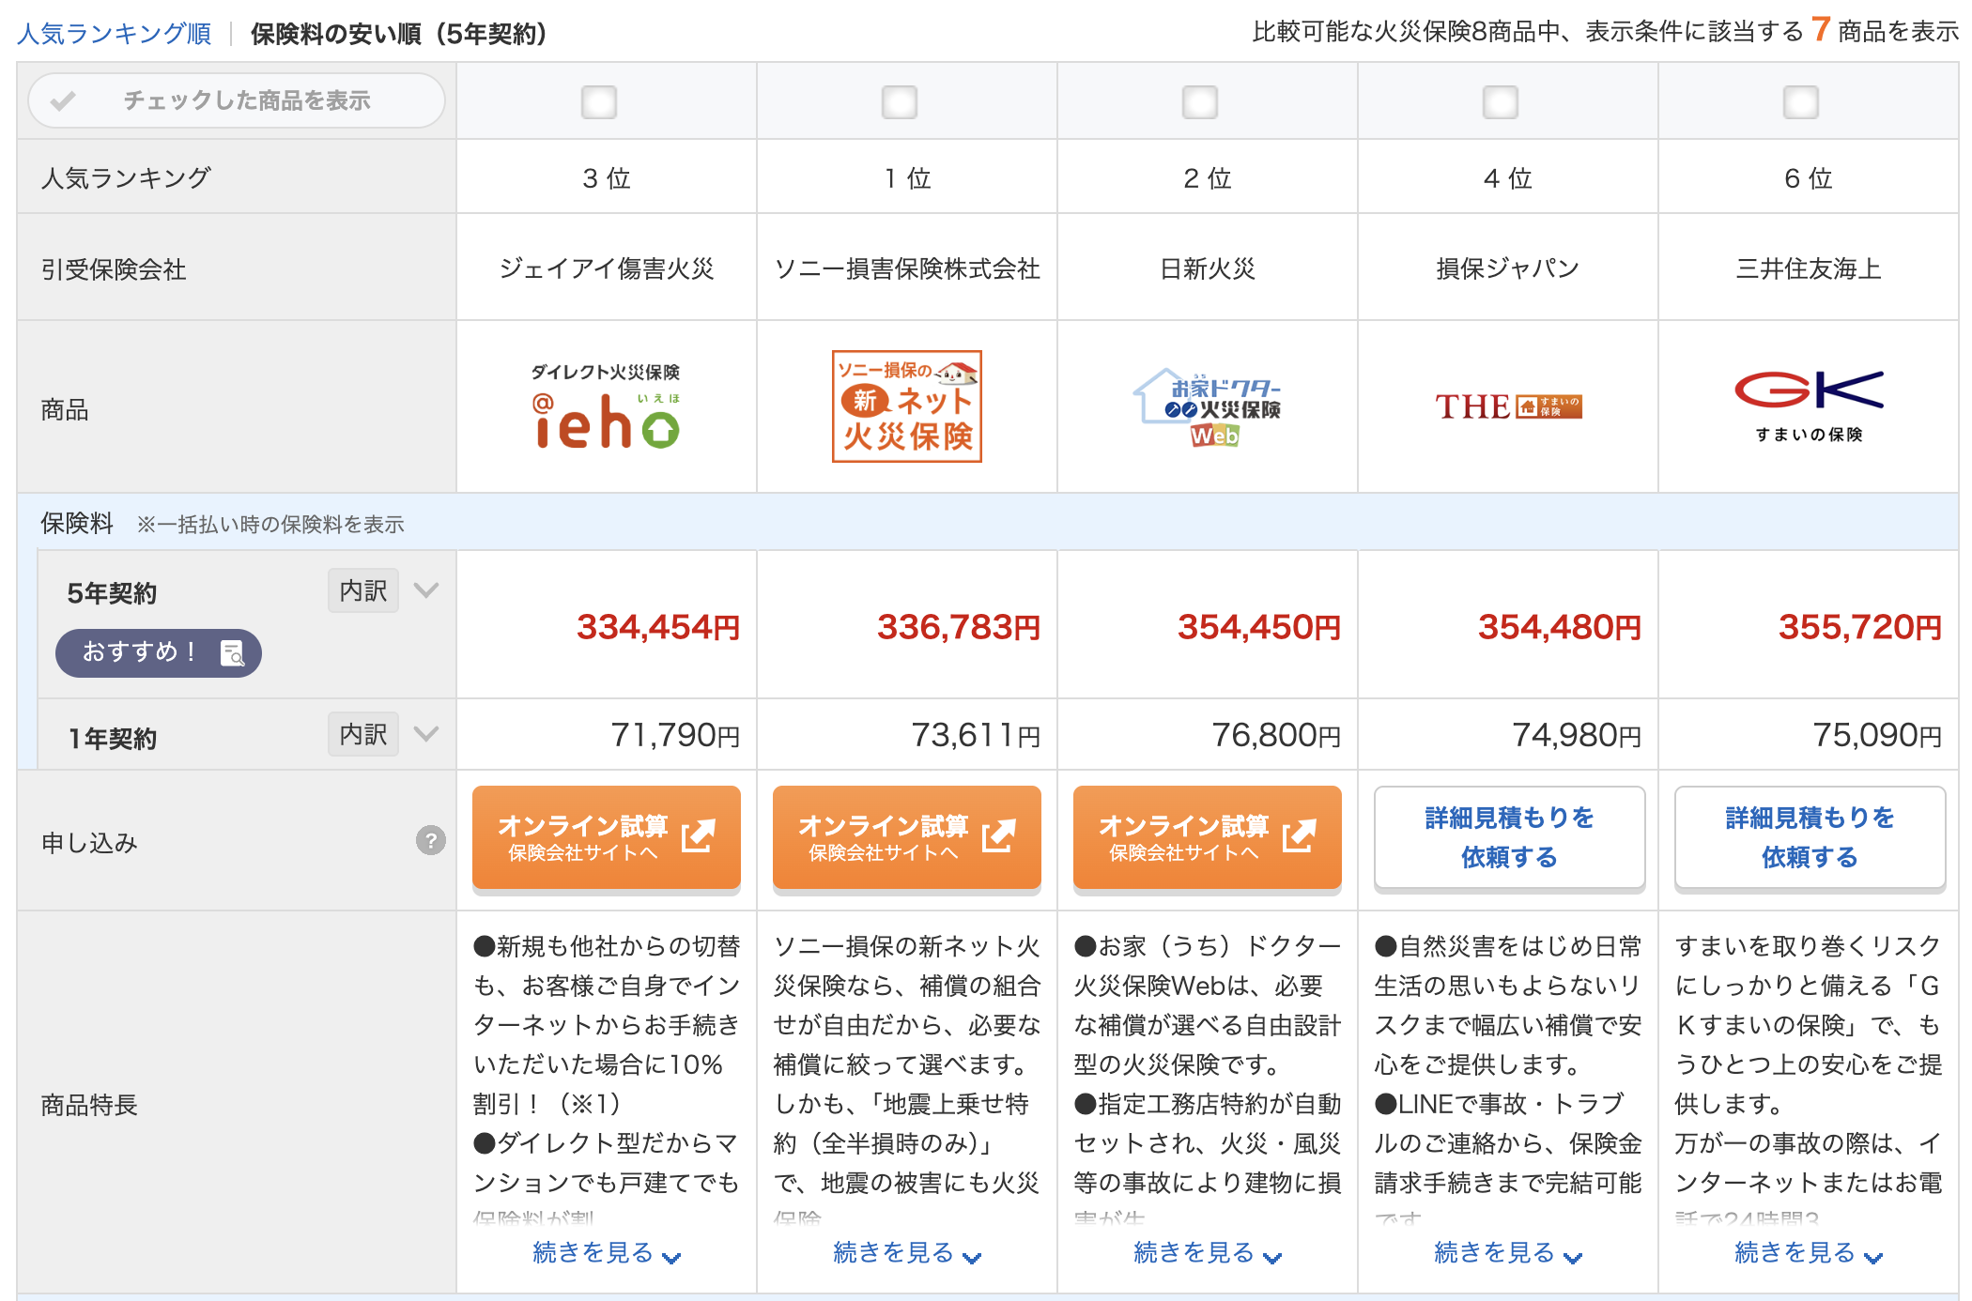Click the iehoいえほ direct fire insurance logo
Viewport: 1972px width, 1301px height.
tap(606, 406)
